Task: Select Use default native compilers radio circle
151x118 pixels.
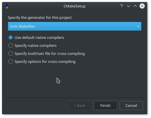Action: point(11,37)
